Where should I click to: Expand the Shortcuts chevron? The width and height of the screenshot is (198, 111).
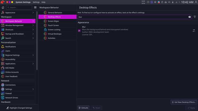(x=33, y=30)
